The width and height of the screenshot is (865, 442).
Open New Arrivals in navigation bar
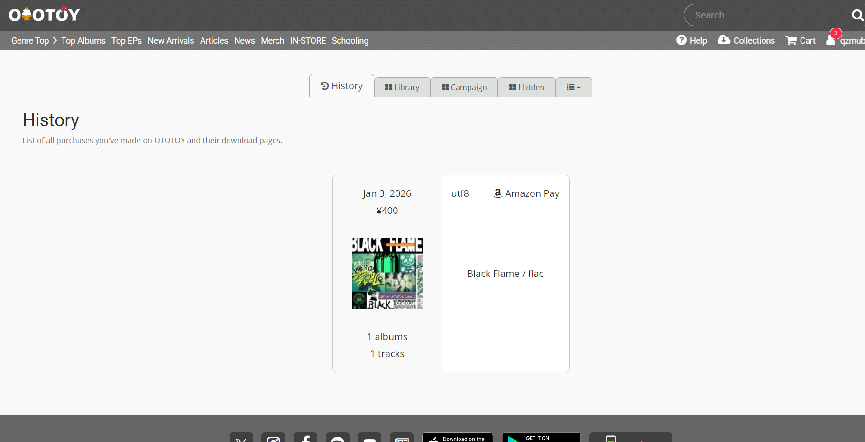(171, 41)
